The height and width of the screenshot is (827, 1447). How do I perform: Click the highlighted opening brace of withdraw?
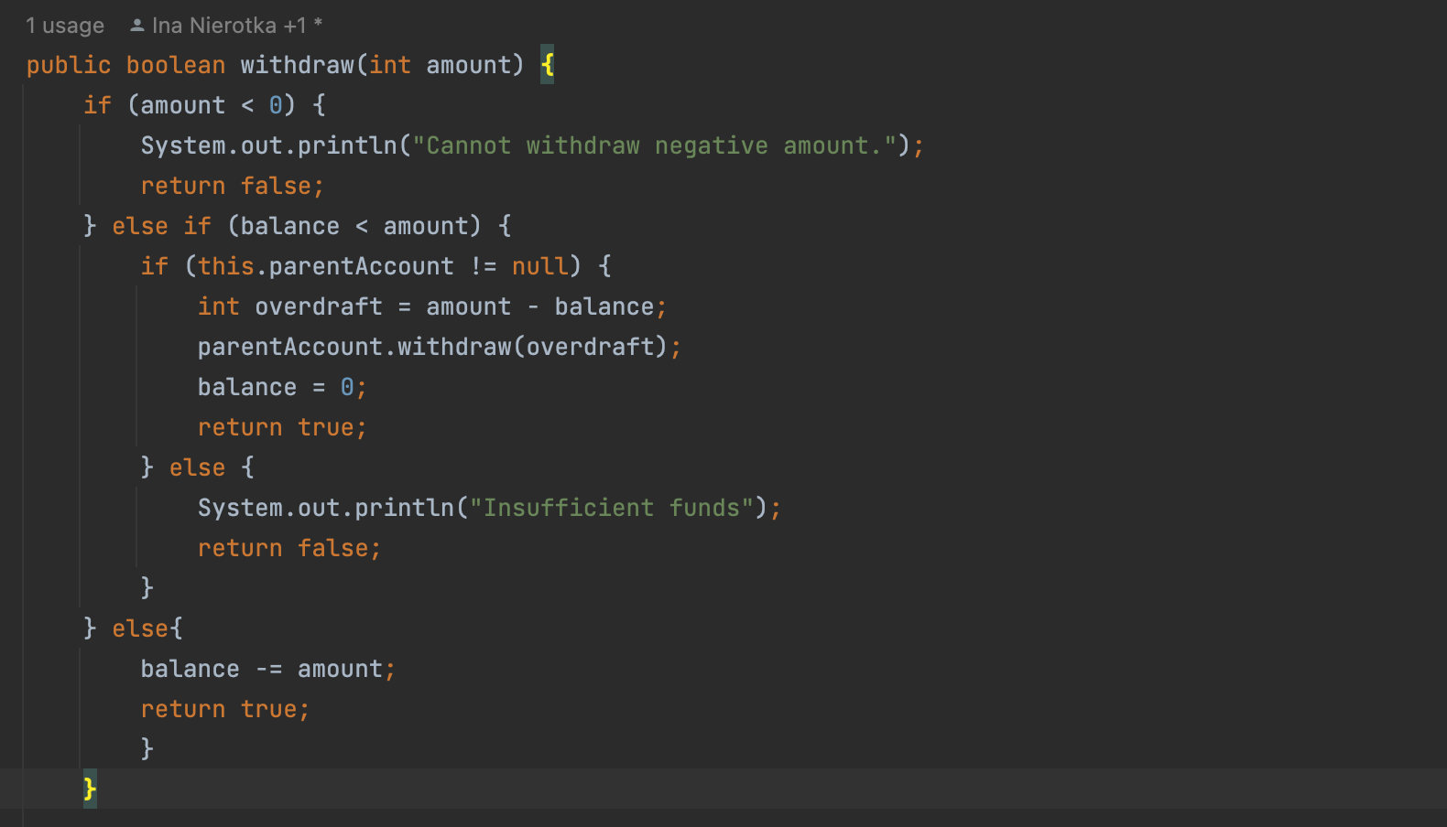click(547, 65)
